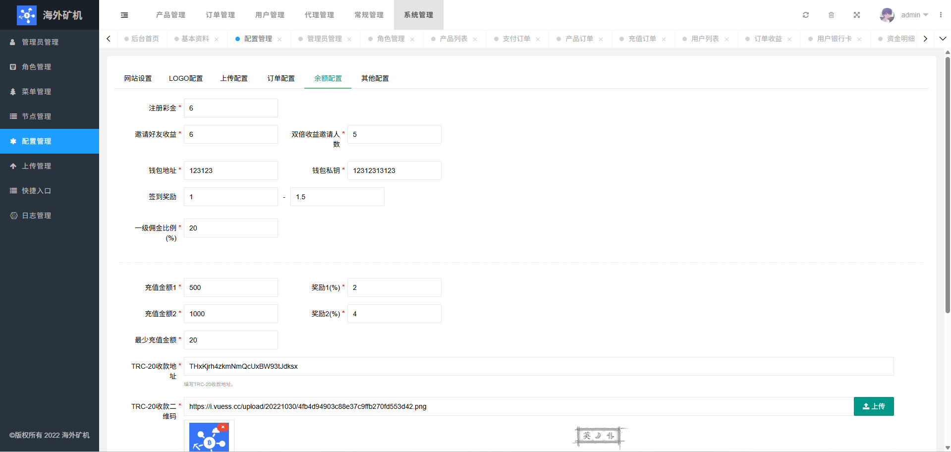Go to 日志管理 in the sidebar
The image size is (951, 452).
coord(37,216)
